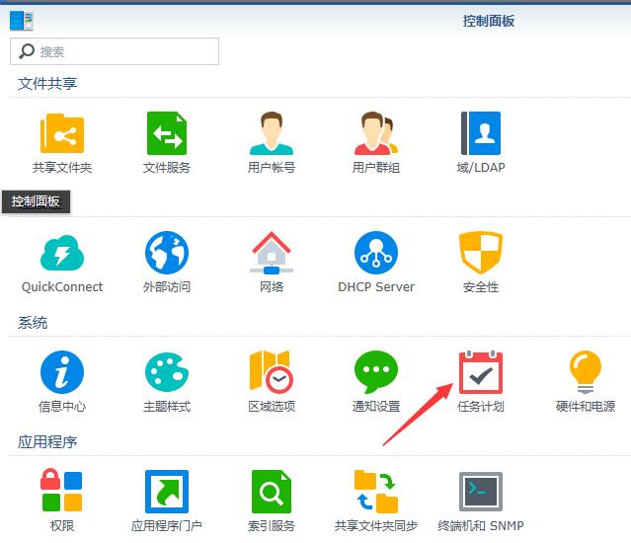Click the magnifier icon in search box
631x543 pixels.
pos(27,51)
